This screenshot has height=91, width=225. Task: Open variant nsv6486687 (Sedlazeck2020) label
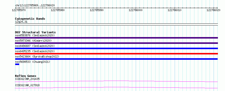click(35, 46)
